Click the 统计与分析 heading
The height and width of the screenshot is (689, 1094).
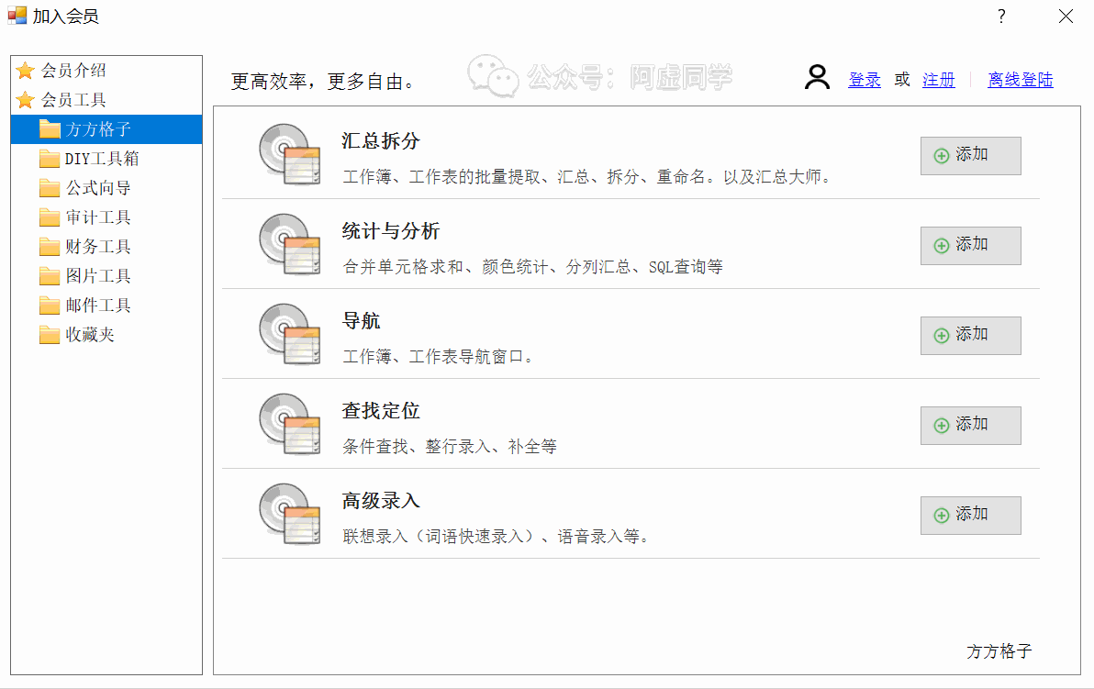[x=391, y=231]
